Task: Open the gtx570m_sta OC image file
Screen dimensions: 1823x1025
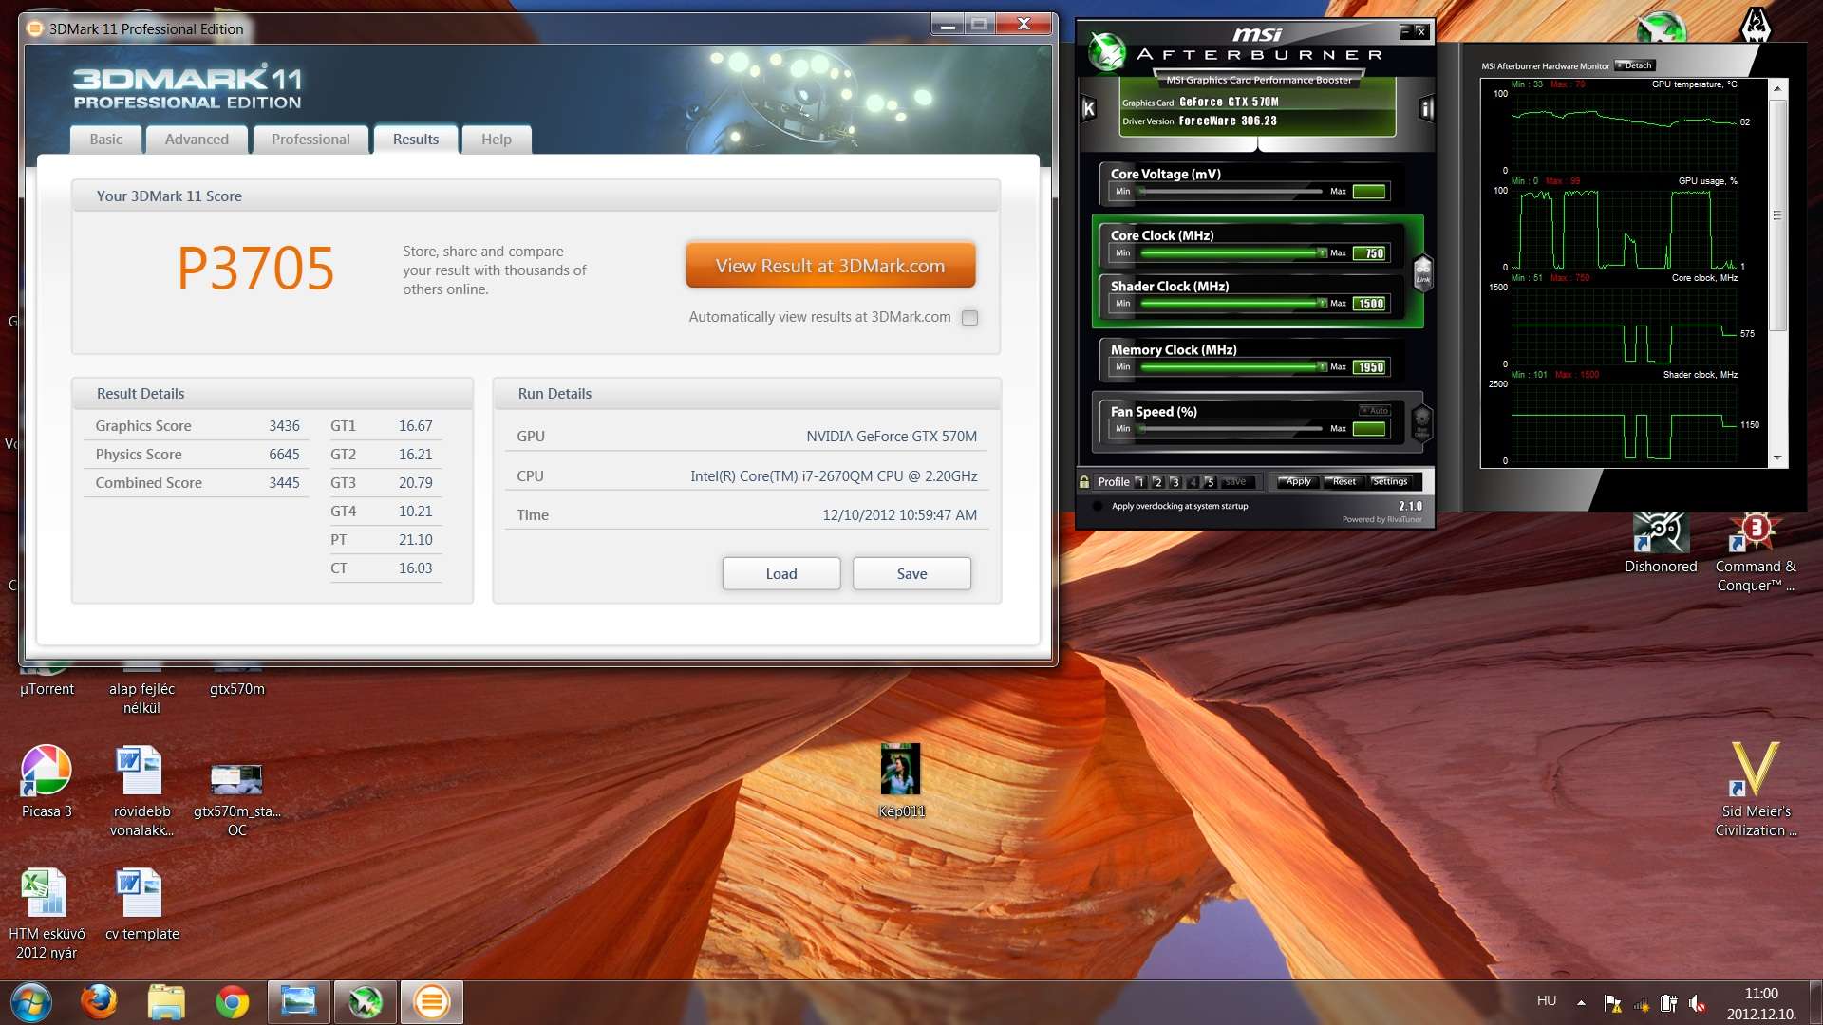Action: pos(236,799)
